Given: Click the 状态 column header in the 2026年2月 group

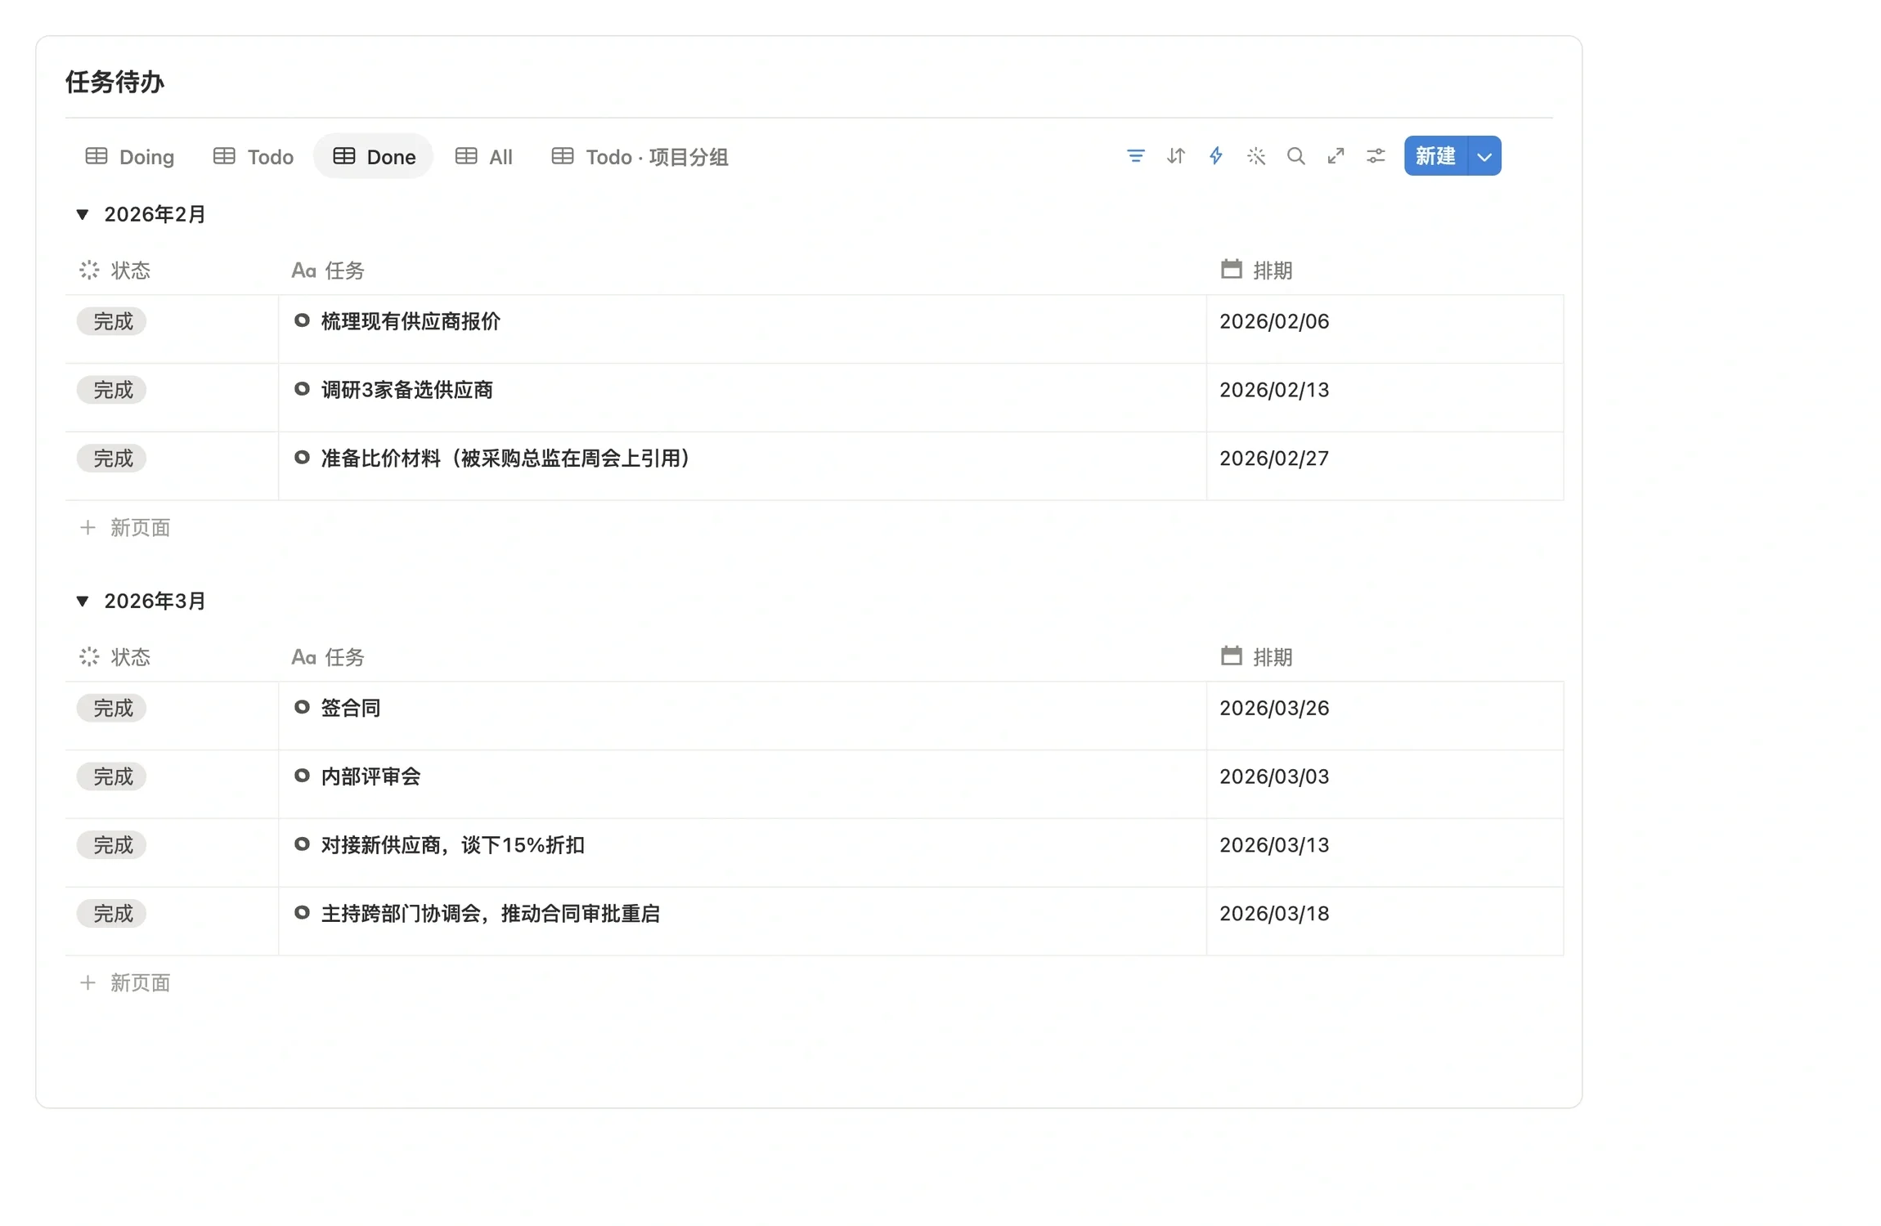Looking at the screenshot, I should pos(115,270).
